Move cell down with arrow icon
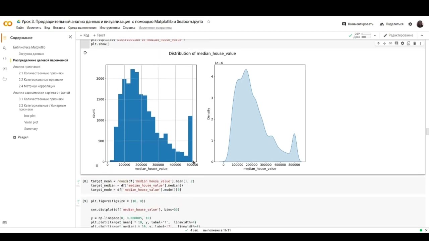 tap(384, 43)
